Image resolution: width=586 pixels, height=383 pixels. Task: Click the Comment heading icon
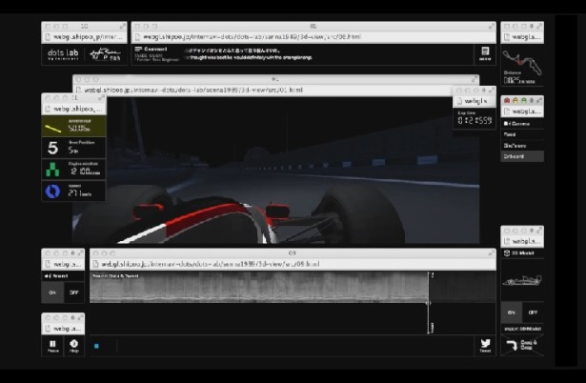click(139, 49)
